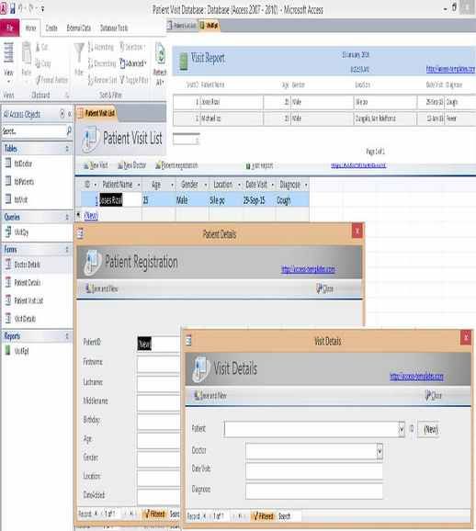Click the navigation pane search box

34,131
